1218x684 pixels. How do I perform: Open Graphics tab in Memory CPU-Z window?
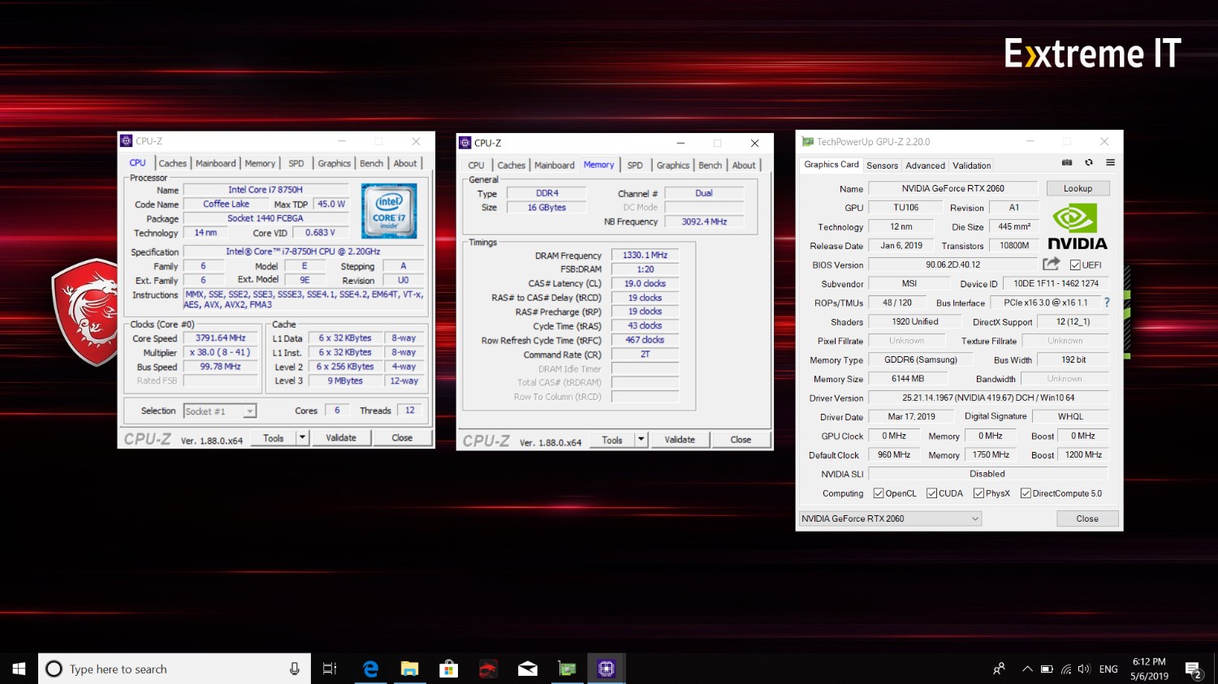(672, 165)
